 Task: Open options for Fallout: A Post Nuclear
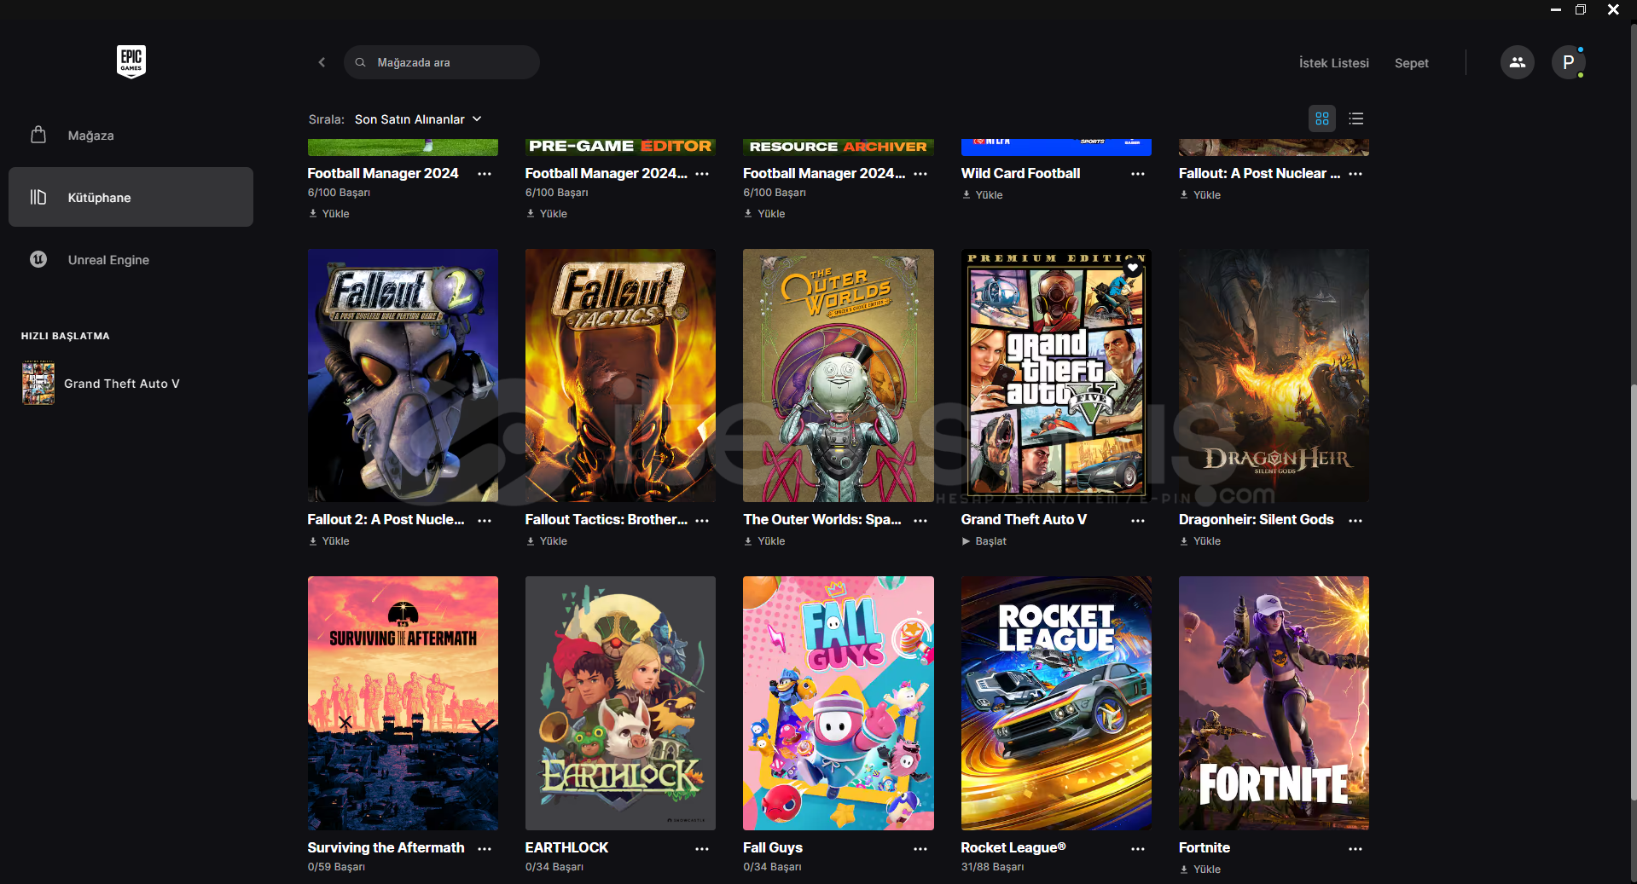tap(1355, 174)
